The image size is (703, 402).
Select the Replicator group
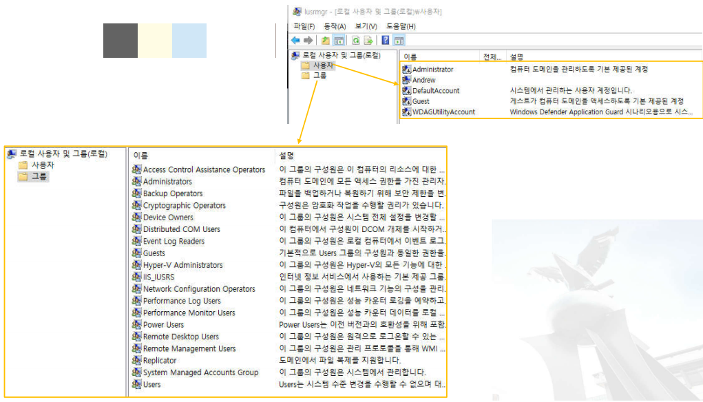click(154, 361)
